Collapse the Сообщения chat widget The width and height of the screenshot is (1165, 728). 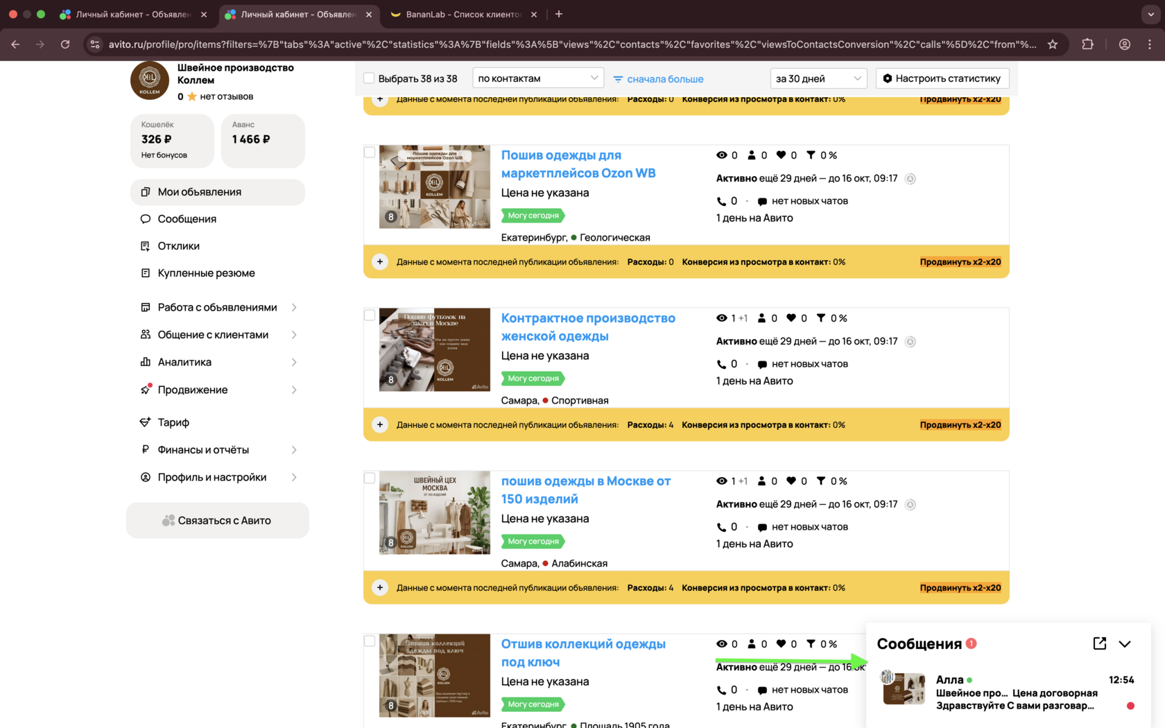coord(1125,643)
